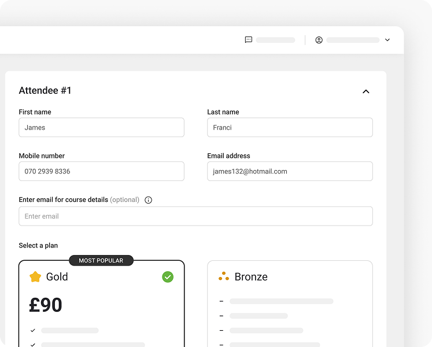Focus the Mobile number input field

coord(101,171)
